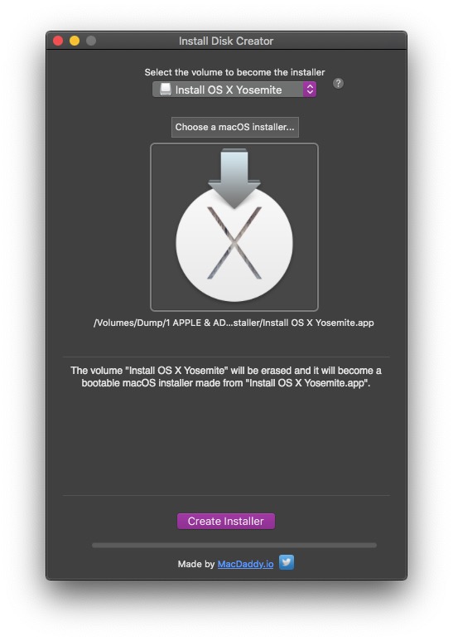Click the purple up-down chevron arrows
This screenshot has width=453, height=641.
pyautogui.click(x=310, y=90)
